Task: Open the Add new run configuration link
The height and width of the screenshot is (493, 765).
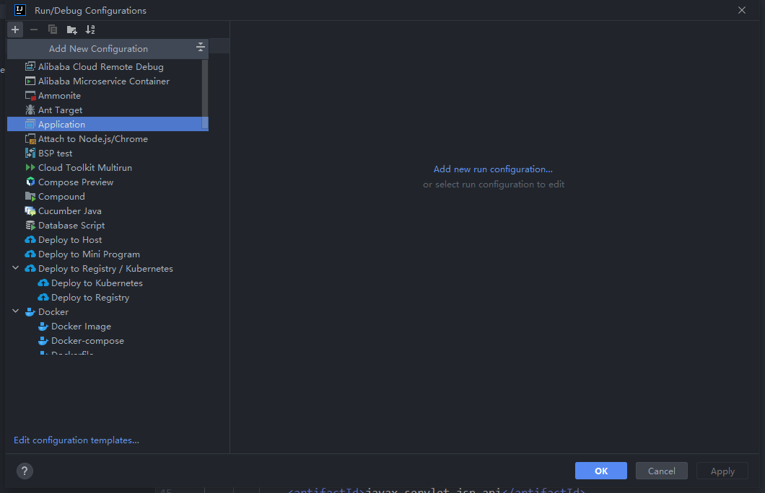Action: [493, 169]
